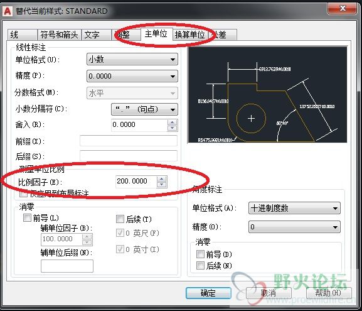The width and height of the screenshot is (362, 311).
Task: Check the 后续 (N) box under 角度标注
Action: click(x=200, y=265)
